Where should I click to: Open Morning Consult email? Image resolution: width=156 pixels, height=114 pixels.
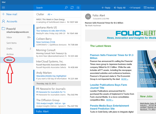[x=57, y=53]
